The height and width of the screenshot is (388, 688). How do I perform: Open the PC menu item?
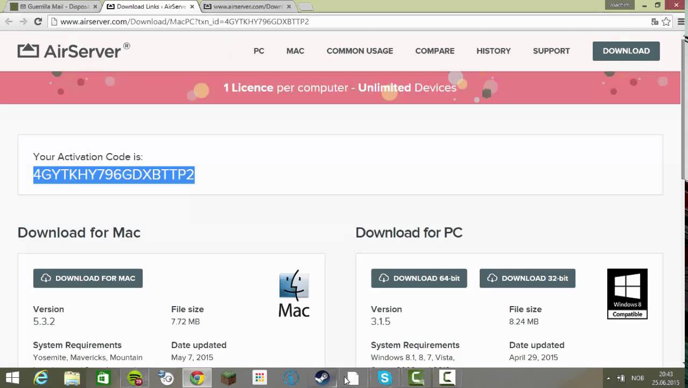(x=259, y=51)
